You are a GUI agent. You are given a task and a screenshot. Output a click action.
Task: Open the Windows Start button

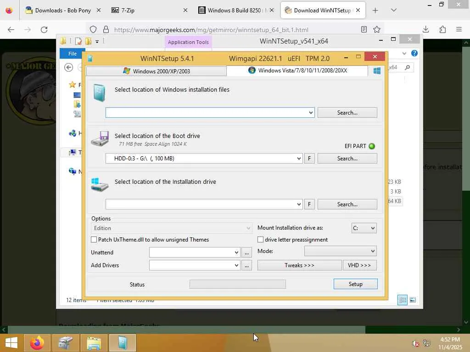11,343
